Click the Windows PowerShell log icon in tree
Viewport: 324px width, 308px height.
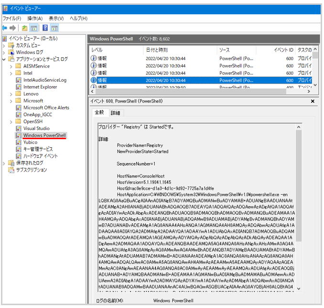pyautogui.click(x=19, y=135)
